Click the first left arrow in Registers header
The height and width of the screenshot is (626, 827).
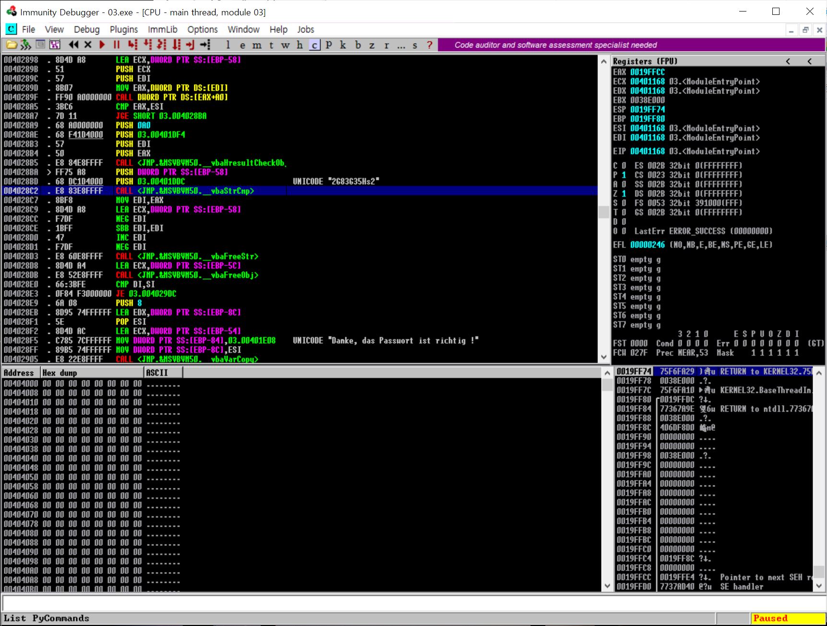pyautogui.click(x=788, y=61)
